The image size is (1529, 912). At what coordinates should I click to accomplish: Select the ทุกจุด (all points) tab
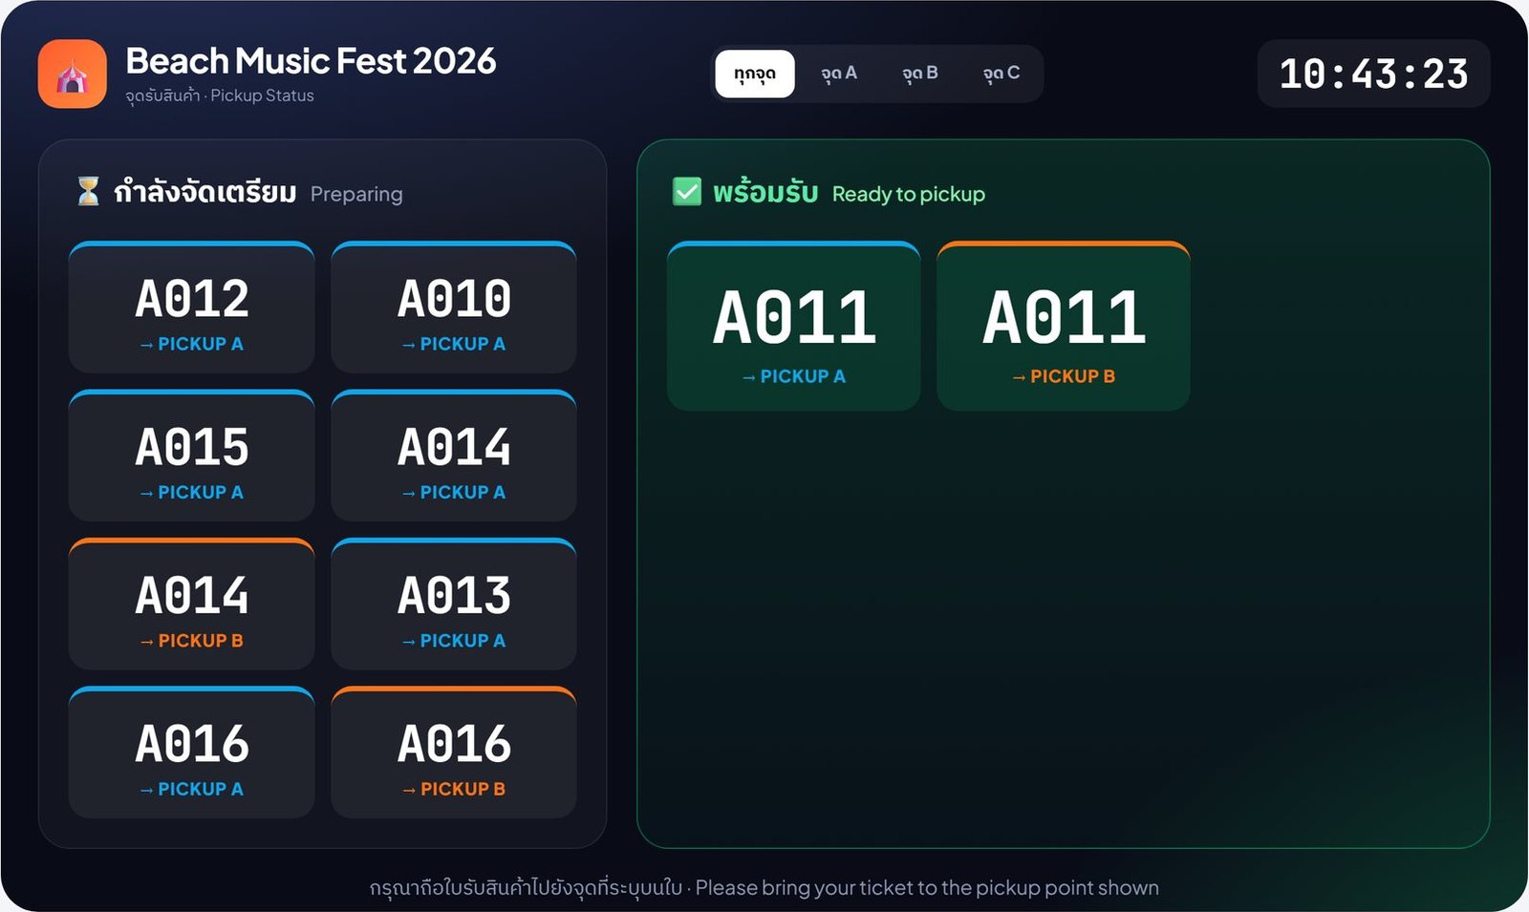(755, 74)
